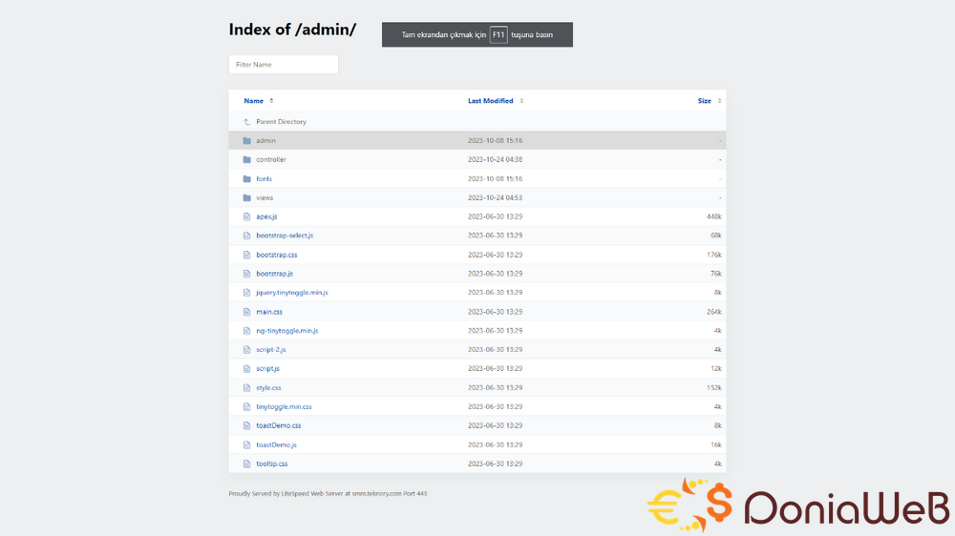955x536 pixels.
Task: Open tooltip.css file
Action: click(x=271, y=464)
